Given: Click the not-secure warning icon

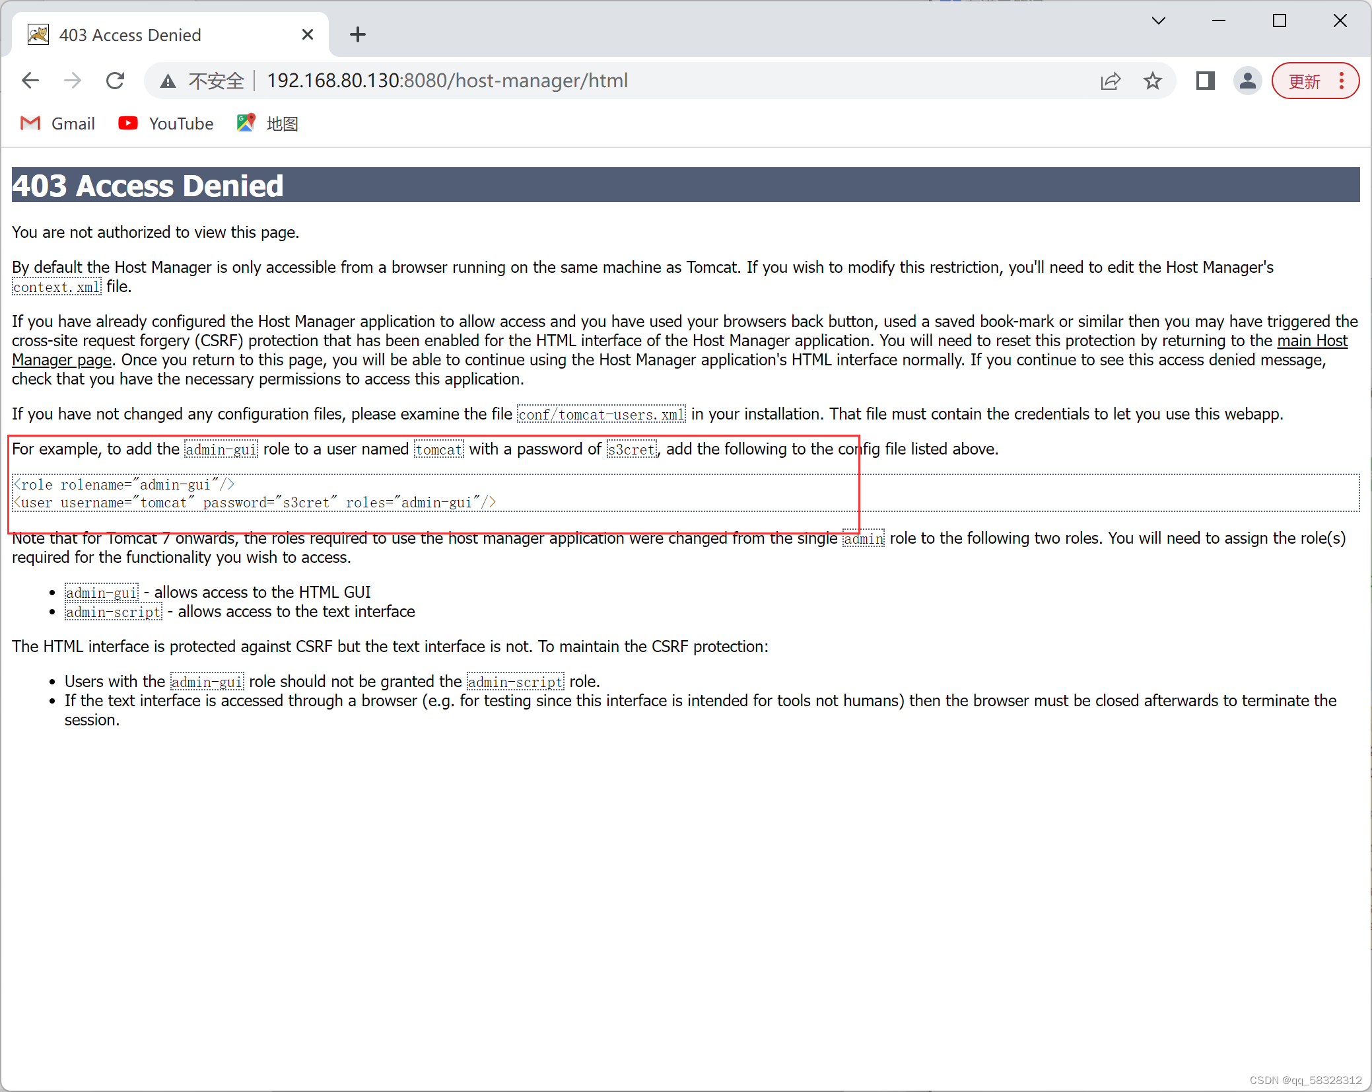Looking at the screenshot, I should click(168, 81).
